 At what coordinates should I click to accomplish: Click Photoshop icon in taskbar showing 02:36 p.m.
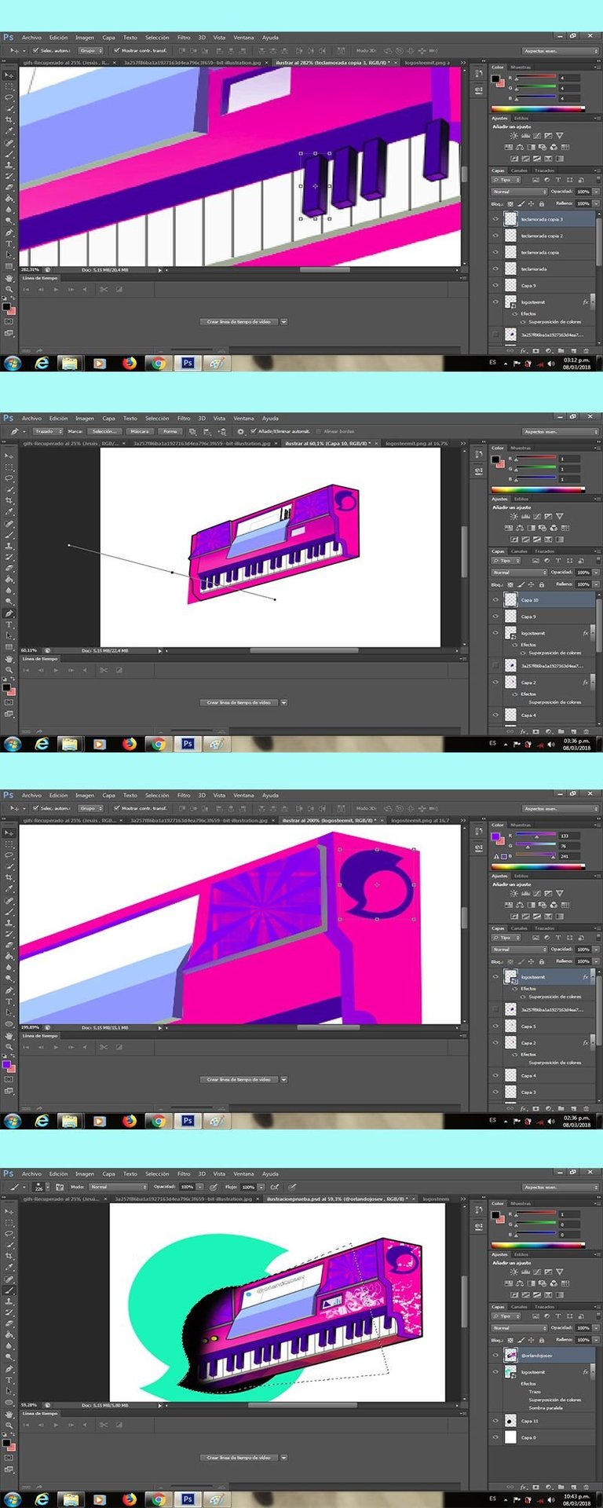(x=187, y=1121)
